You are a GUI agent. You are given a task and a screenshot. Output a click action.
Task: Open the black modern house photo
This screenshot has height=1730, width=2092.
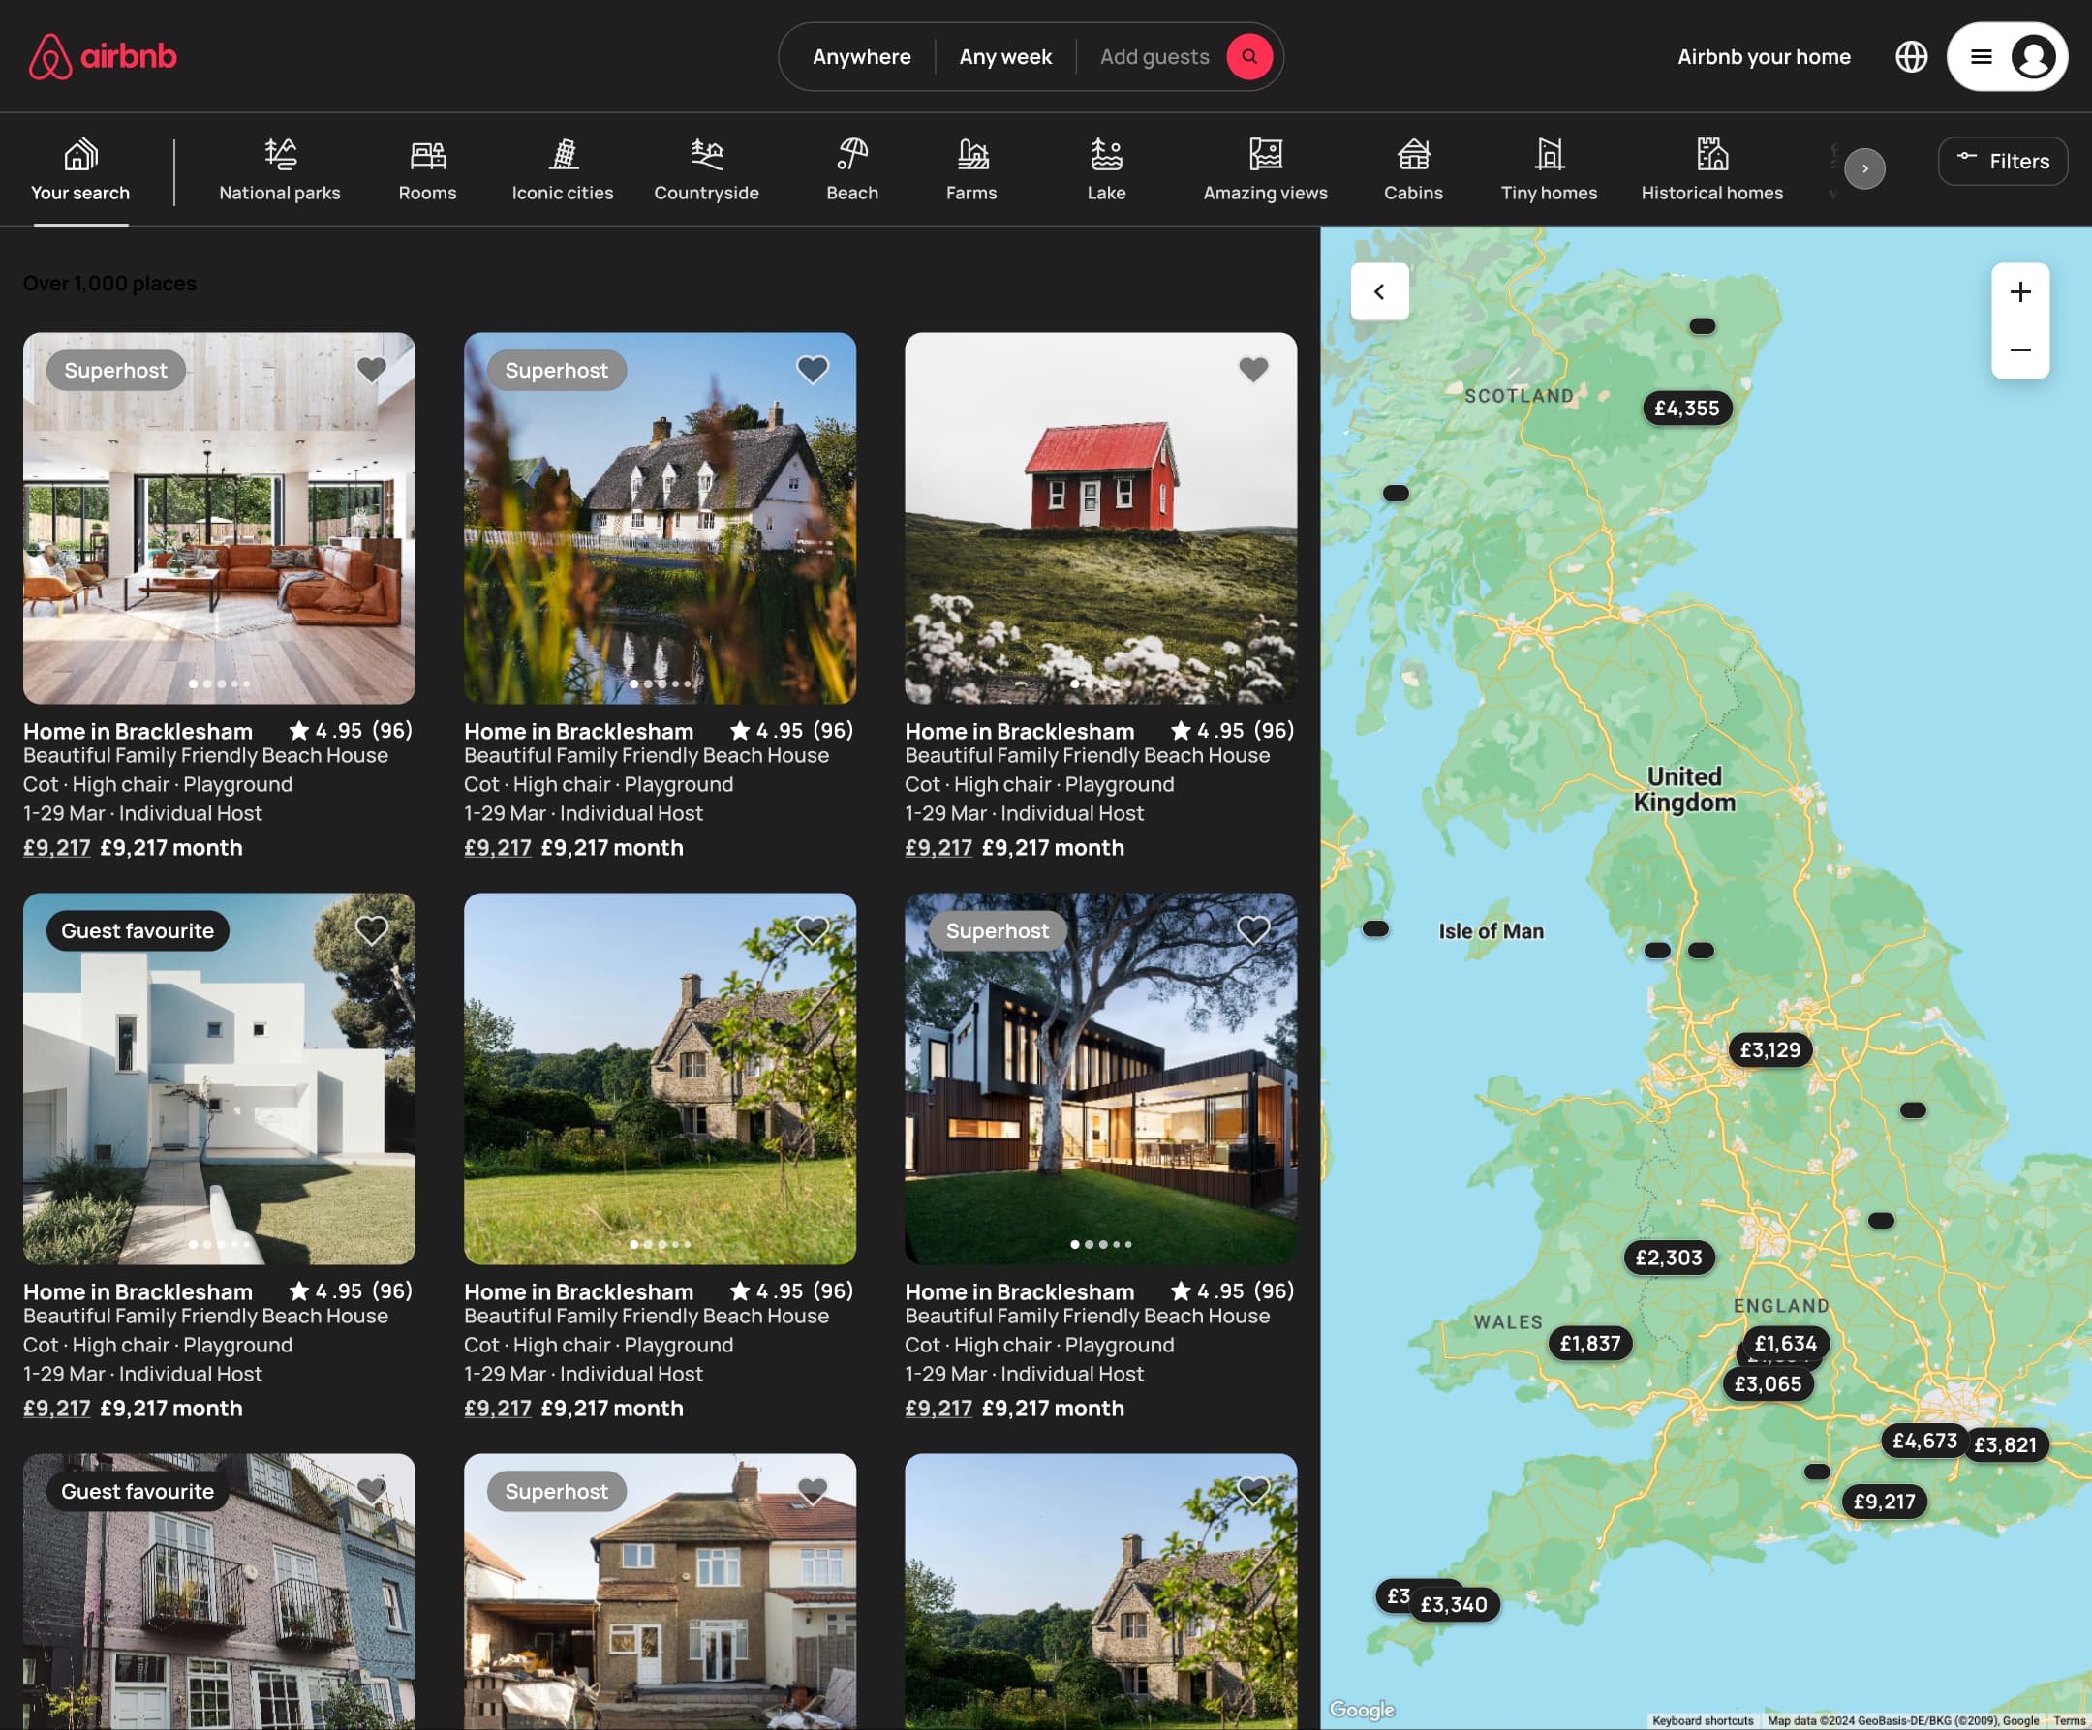(1101, 1078)
